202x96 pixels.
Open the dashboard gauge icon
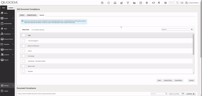pyautogui.click(x=109, y=3)
